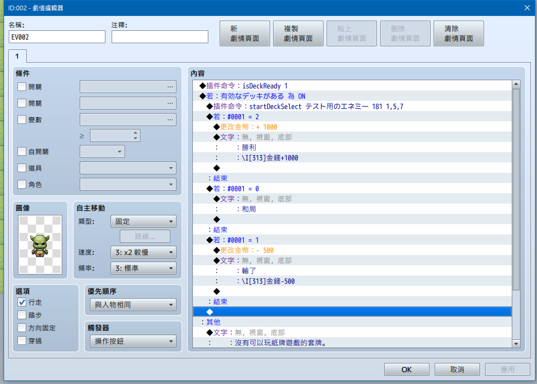Open the 類型 movement type dropdown

tap(144, 222)
